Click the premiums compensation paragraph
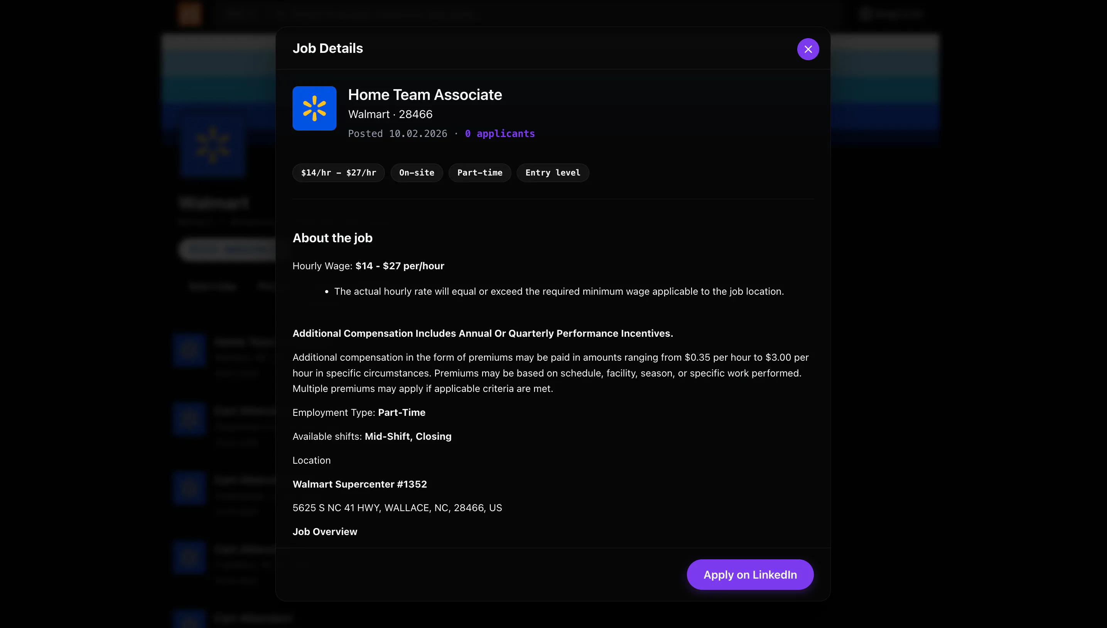1107x628 pixels. pyautogui.click(x=551, y=373)
